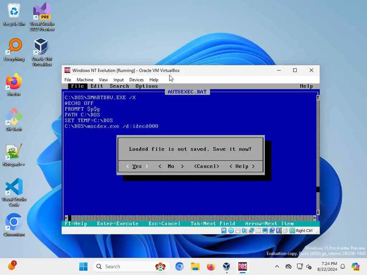Switch to VirtualBox Manager taskbar icon

point(227,266)
